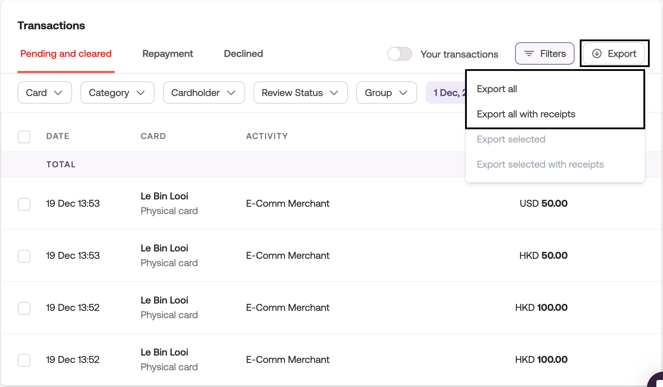
Task: Open the Group filter dropdown
Action: click(386, 93)
